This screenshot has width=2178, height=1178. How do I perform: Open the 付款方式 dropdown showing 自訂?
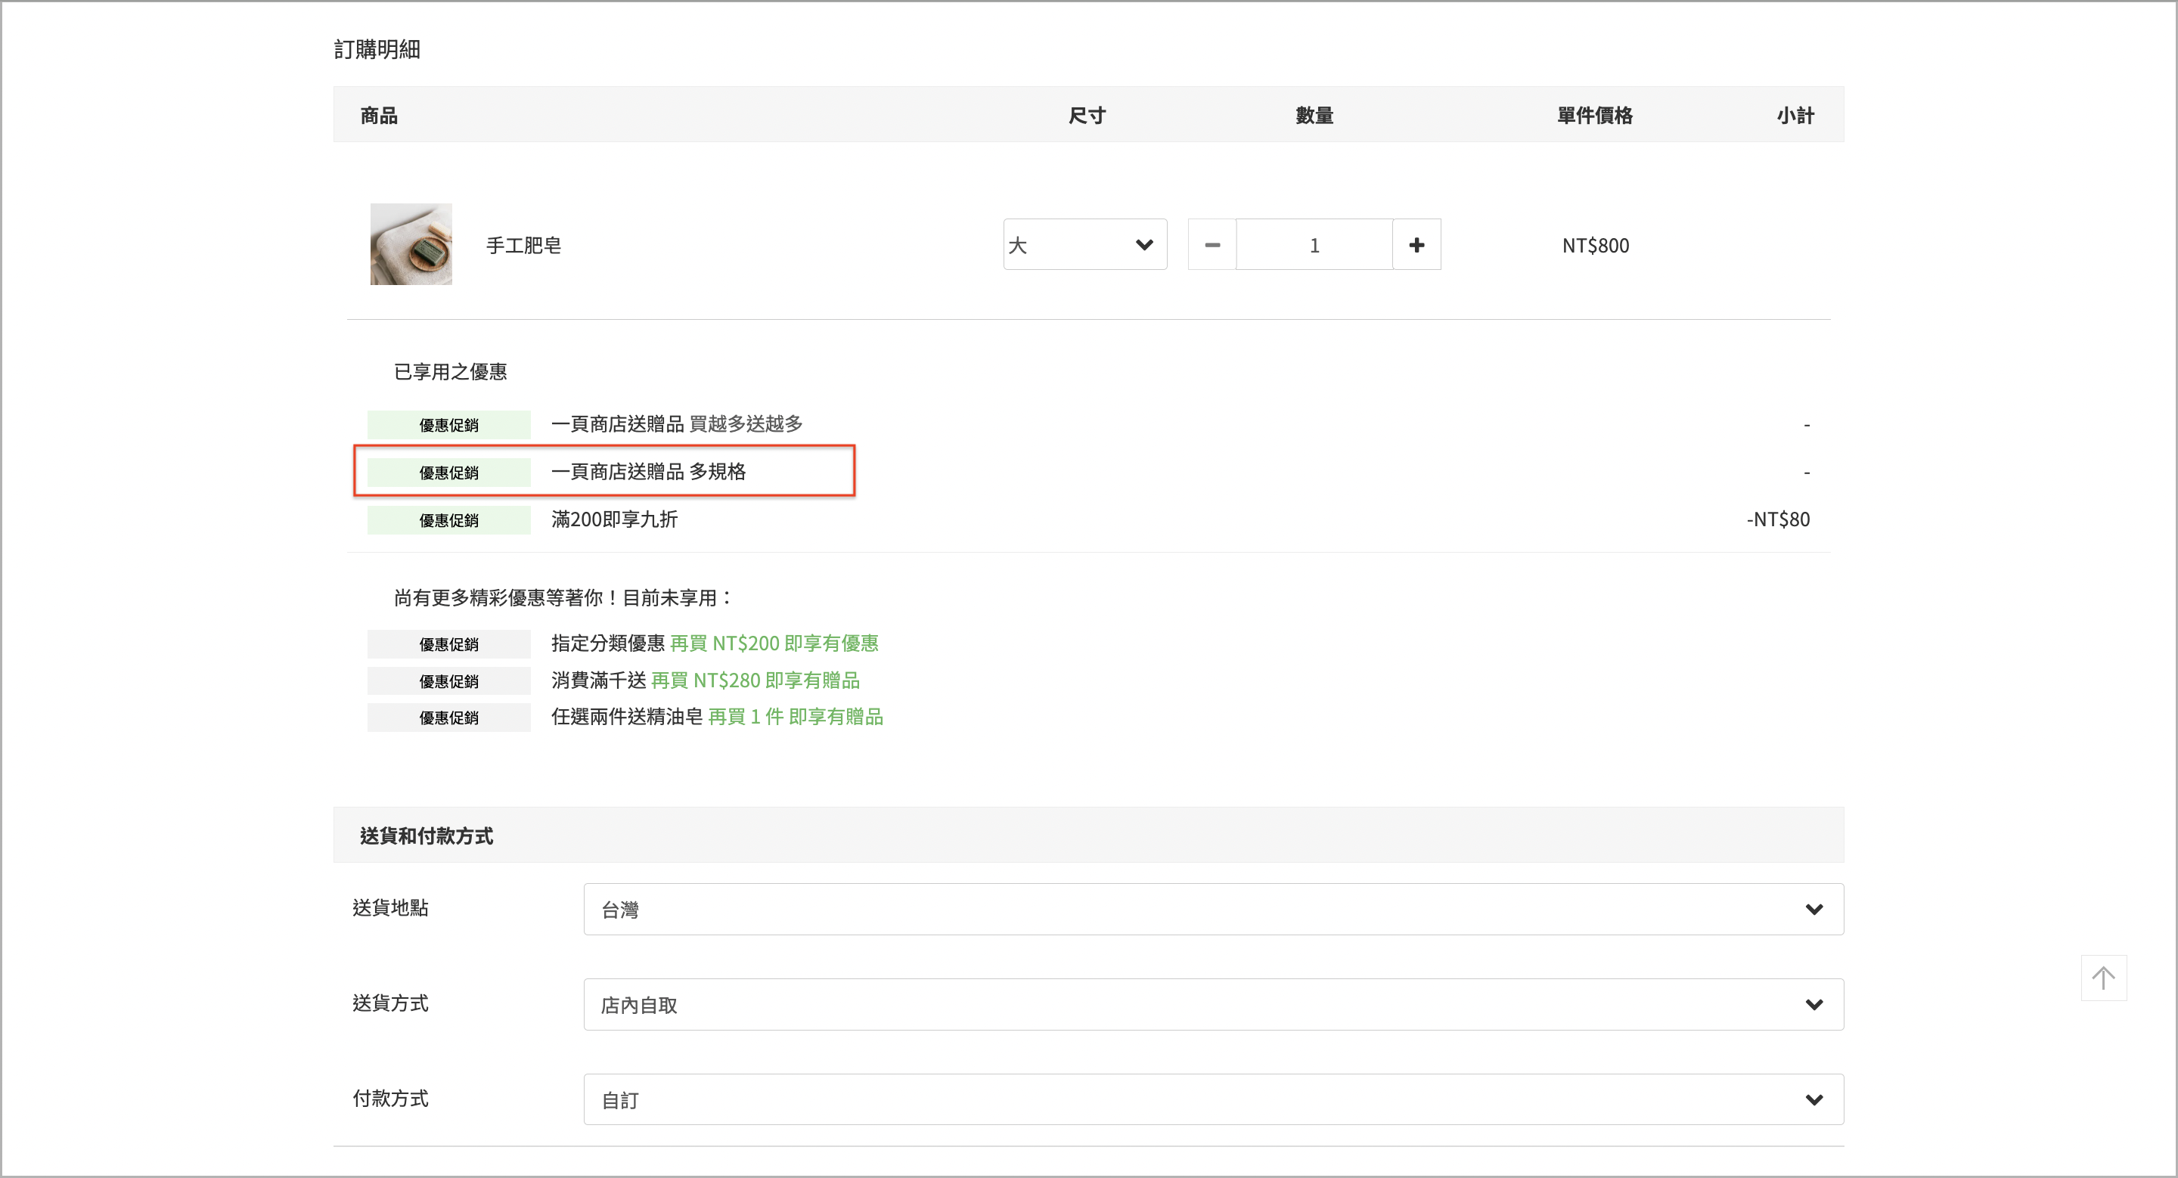click(1213, 1100)
